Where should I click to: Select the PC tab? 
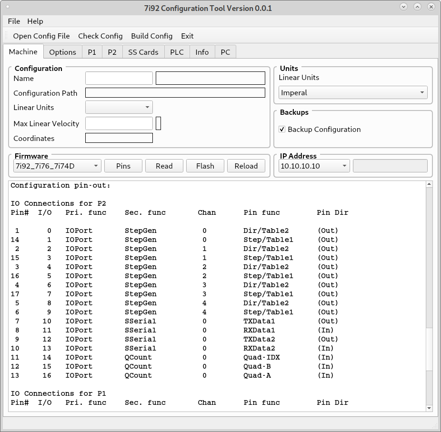[x=225, y=52]
